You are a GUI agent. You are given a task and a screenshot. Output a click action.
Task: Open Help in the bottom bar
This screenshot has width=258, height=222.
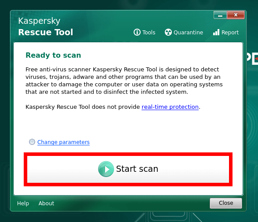pos(23,203)
